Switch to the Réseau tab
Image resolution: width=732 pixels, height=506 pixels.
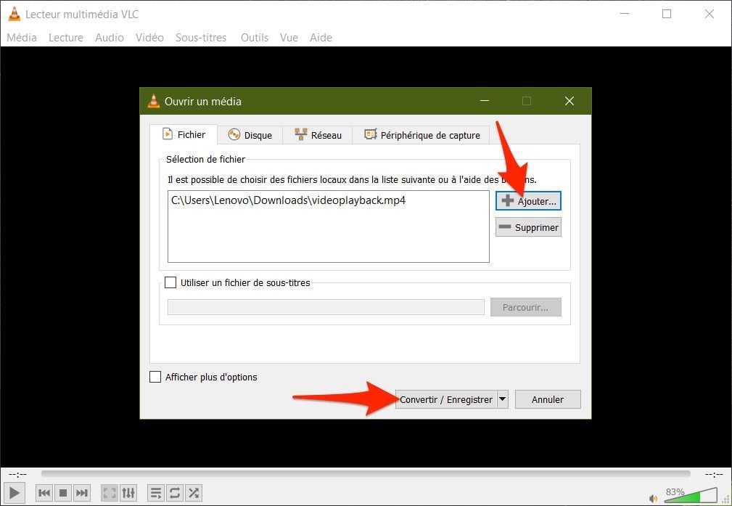[x=318, y=135]
